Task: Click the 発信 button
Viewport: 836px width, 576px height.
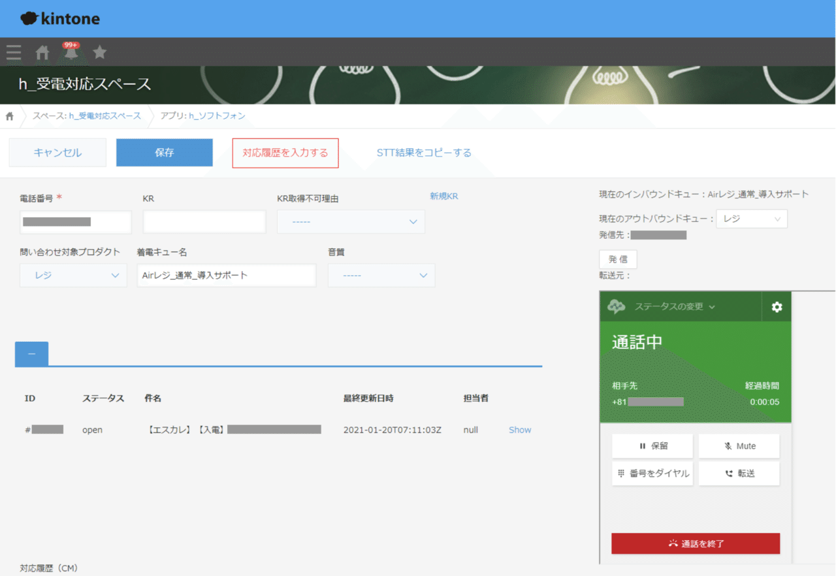Action: 618,259
